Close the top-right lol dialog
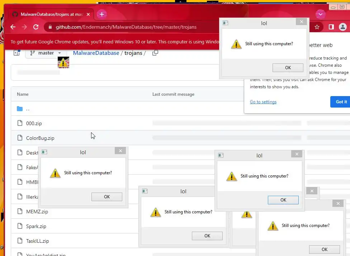This screenshot has width=350, height=256. click(302, 22)
